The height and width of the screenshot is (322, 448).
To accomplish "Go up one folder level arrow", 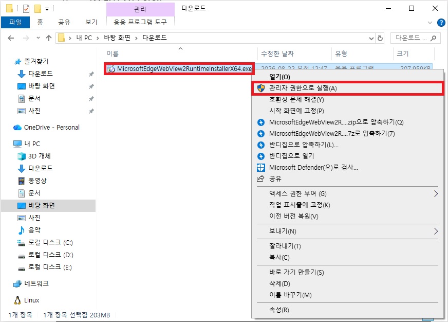I will click(x=49, y=38).
